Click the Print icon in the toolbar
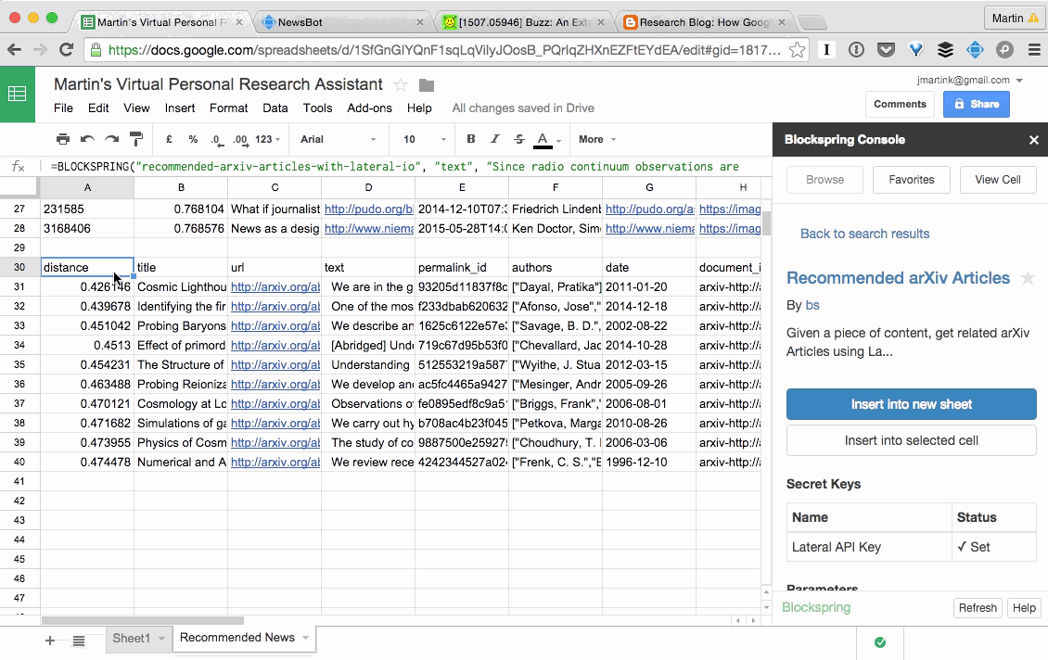 pos(63,139)
